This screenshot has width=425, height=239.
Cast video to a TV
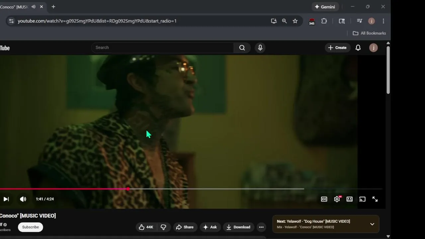[362, 199]
